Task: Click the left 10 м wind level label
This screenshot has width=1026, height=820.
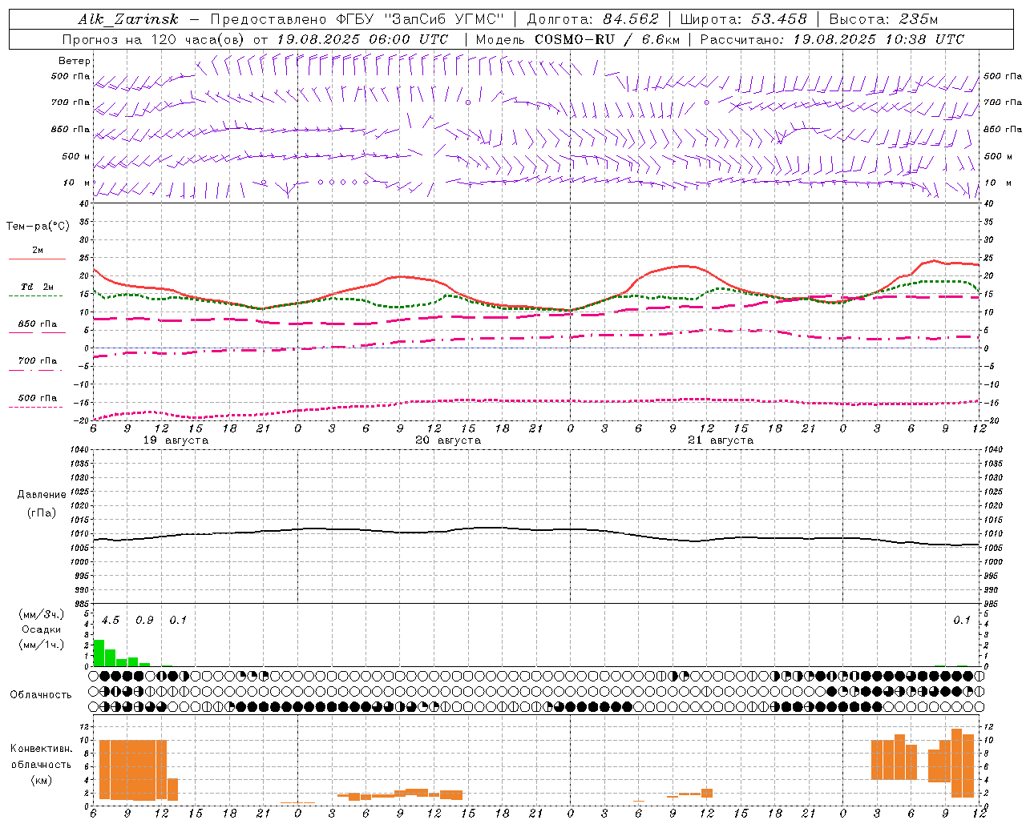Action: [x=77, y=183]
